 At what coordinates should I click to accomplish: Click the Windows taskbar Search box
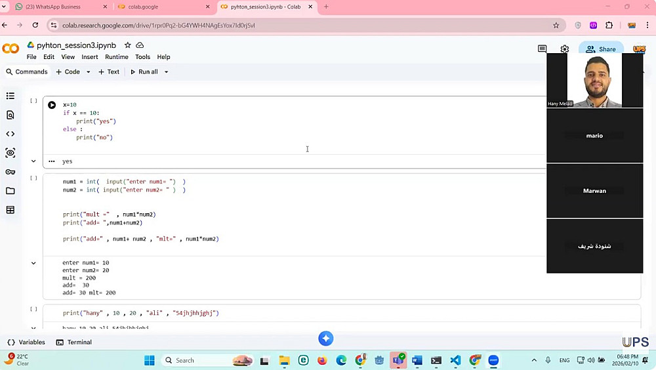tap(207, 360)
